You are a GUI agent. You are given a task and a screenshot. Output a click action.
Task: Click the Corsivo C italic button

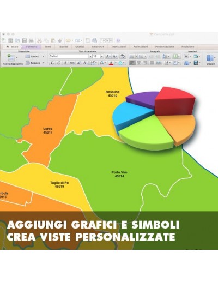coord(59,63)
